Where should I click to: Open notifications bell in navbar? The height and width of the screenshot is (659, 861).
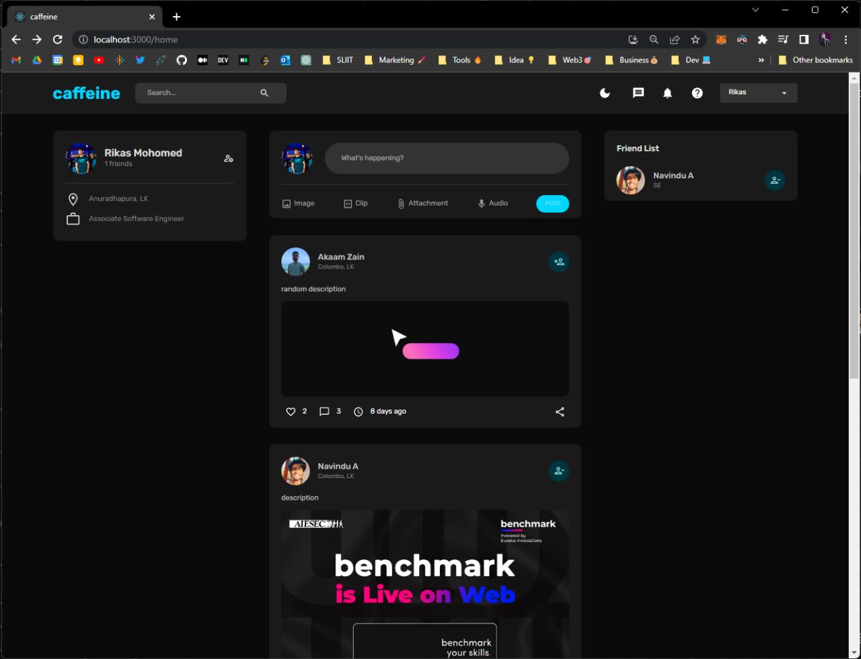pyautogui.click(x=667, y=93)
